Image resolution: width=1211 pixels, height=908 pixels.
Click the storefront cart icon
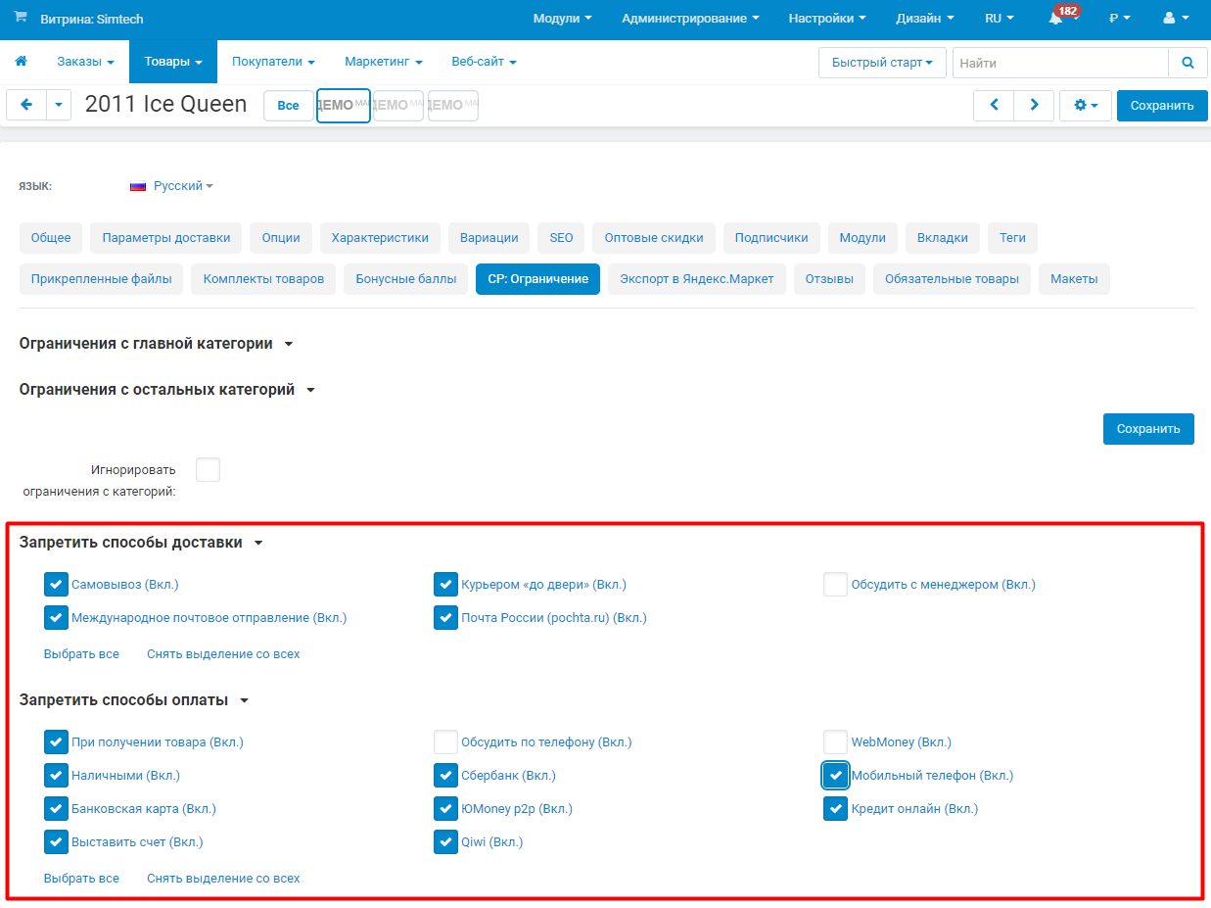click(x=21, y=19)
